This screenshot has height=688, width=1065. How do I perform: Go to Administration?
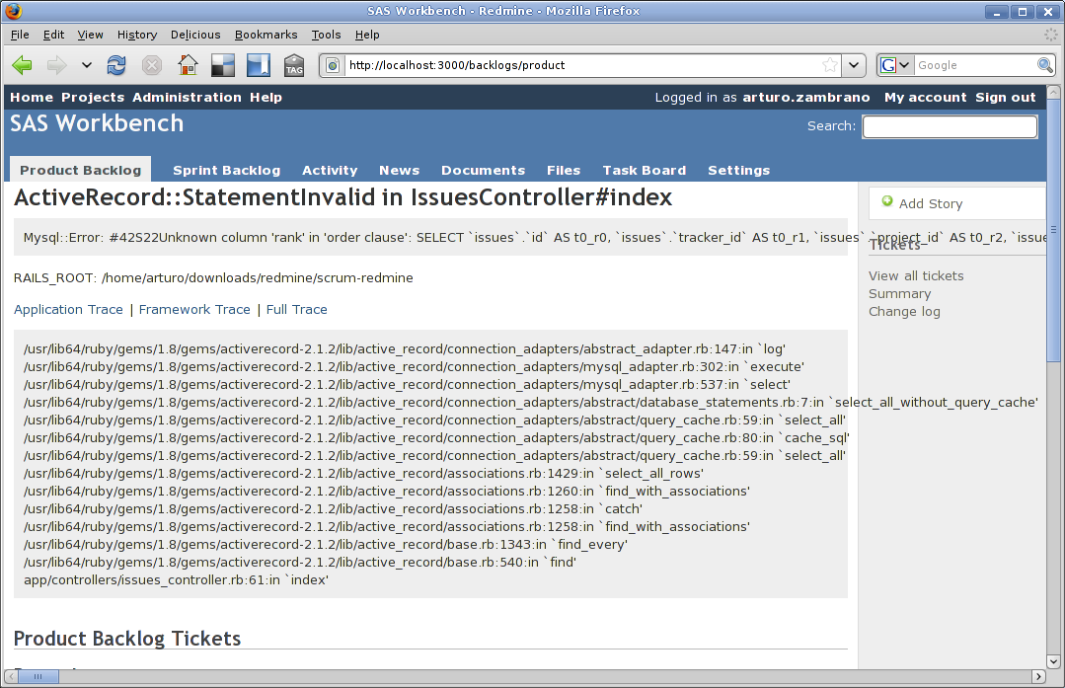tap(187, 97)
